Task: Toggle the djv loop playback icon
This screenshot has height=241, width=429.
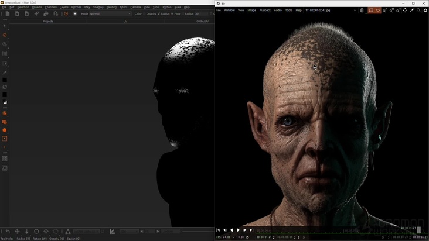Action: click(247, 237)
